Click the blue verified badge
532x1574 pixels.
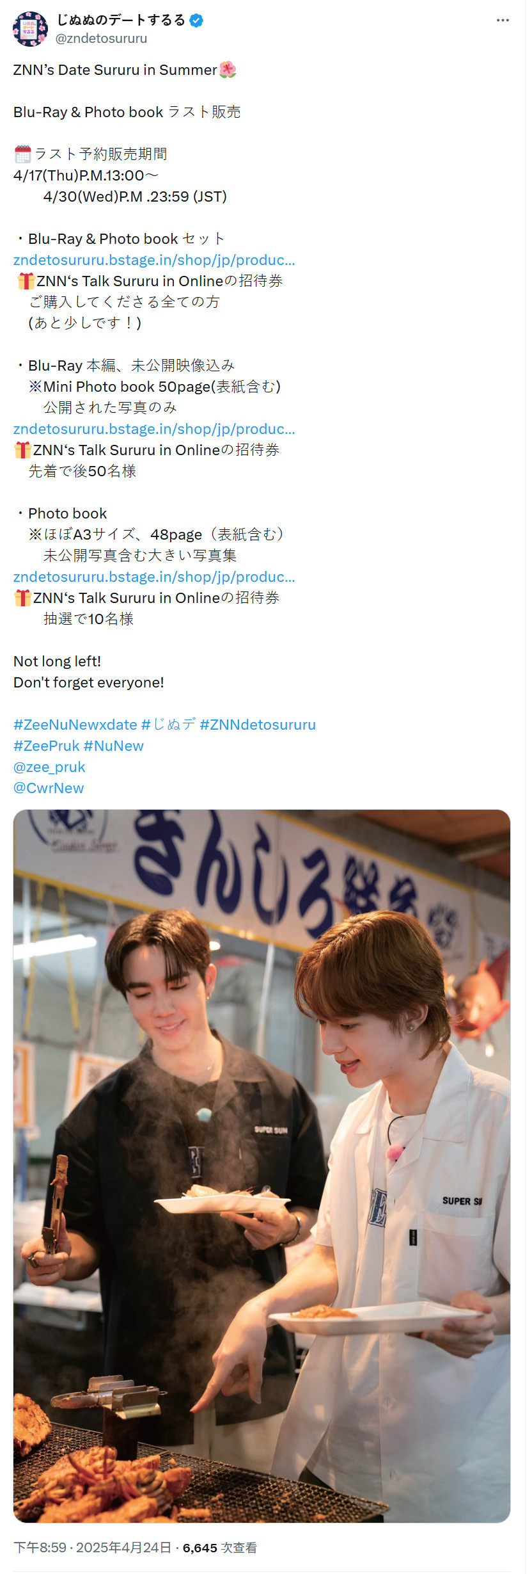tap(197, 20)
